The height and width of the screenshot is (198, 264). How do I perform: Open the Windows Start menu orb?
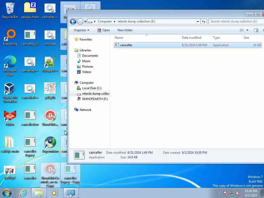[7, 193]
